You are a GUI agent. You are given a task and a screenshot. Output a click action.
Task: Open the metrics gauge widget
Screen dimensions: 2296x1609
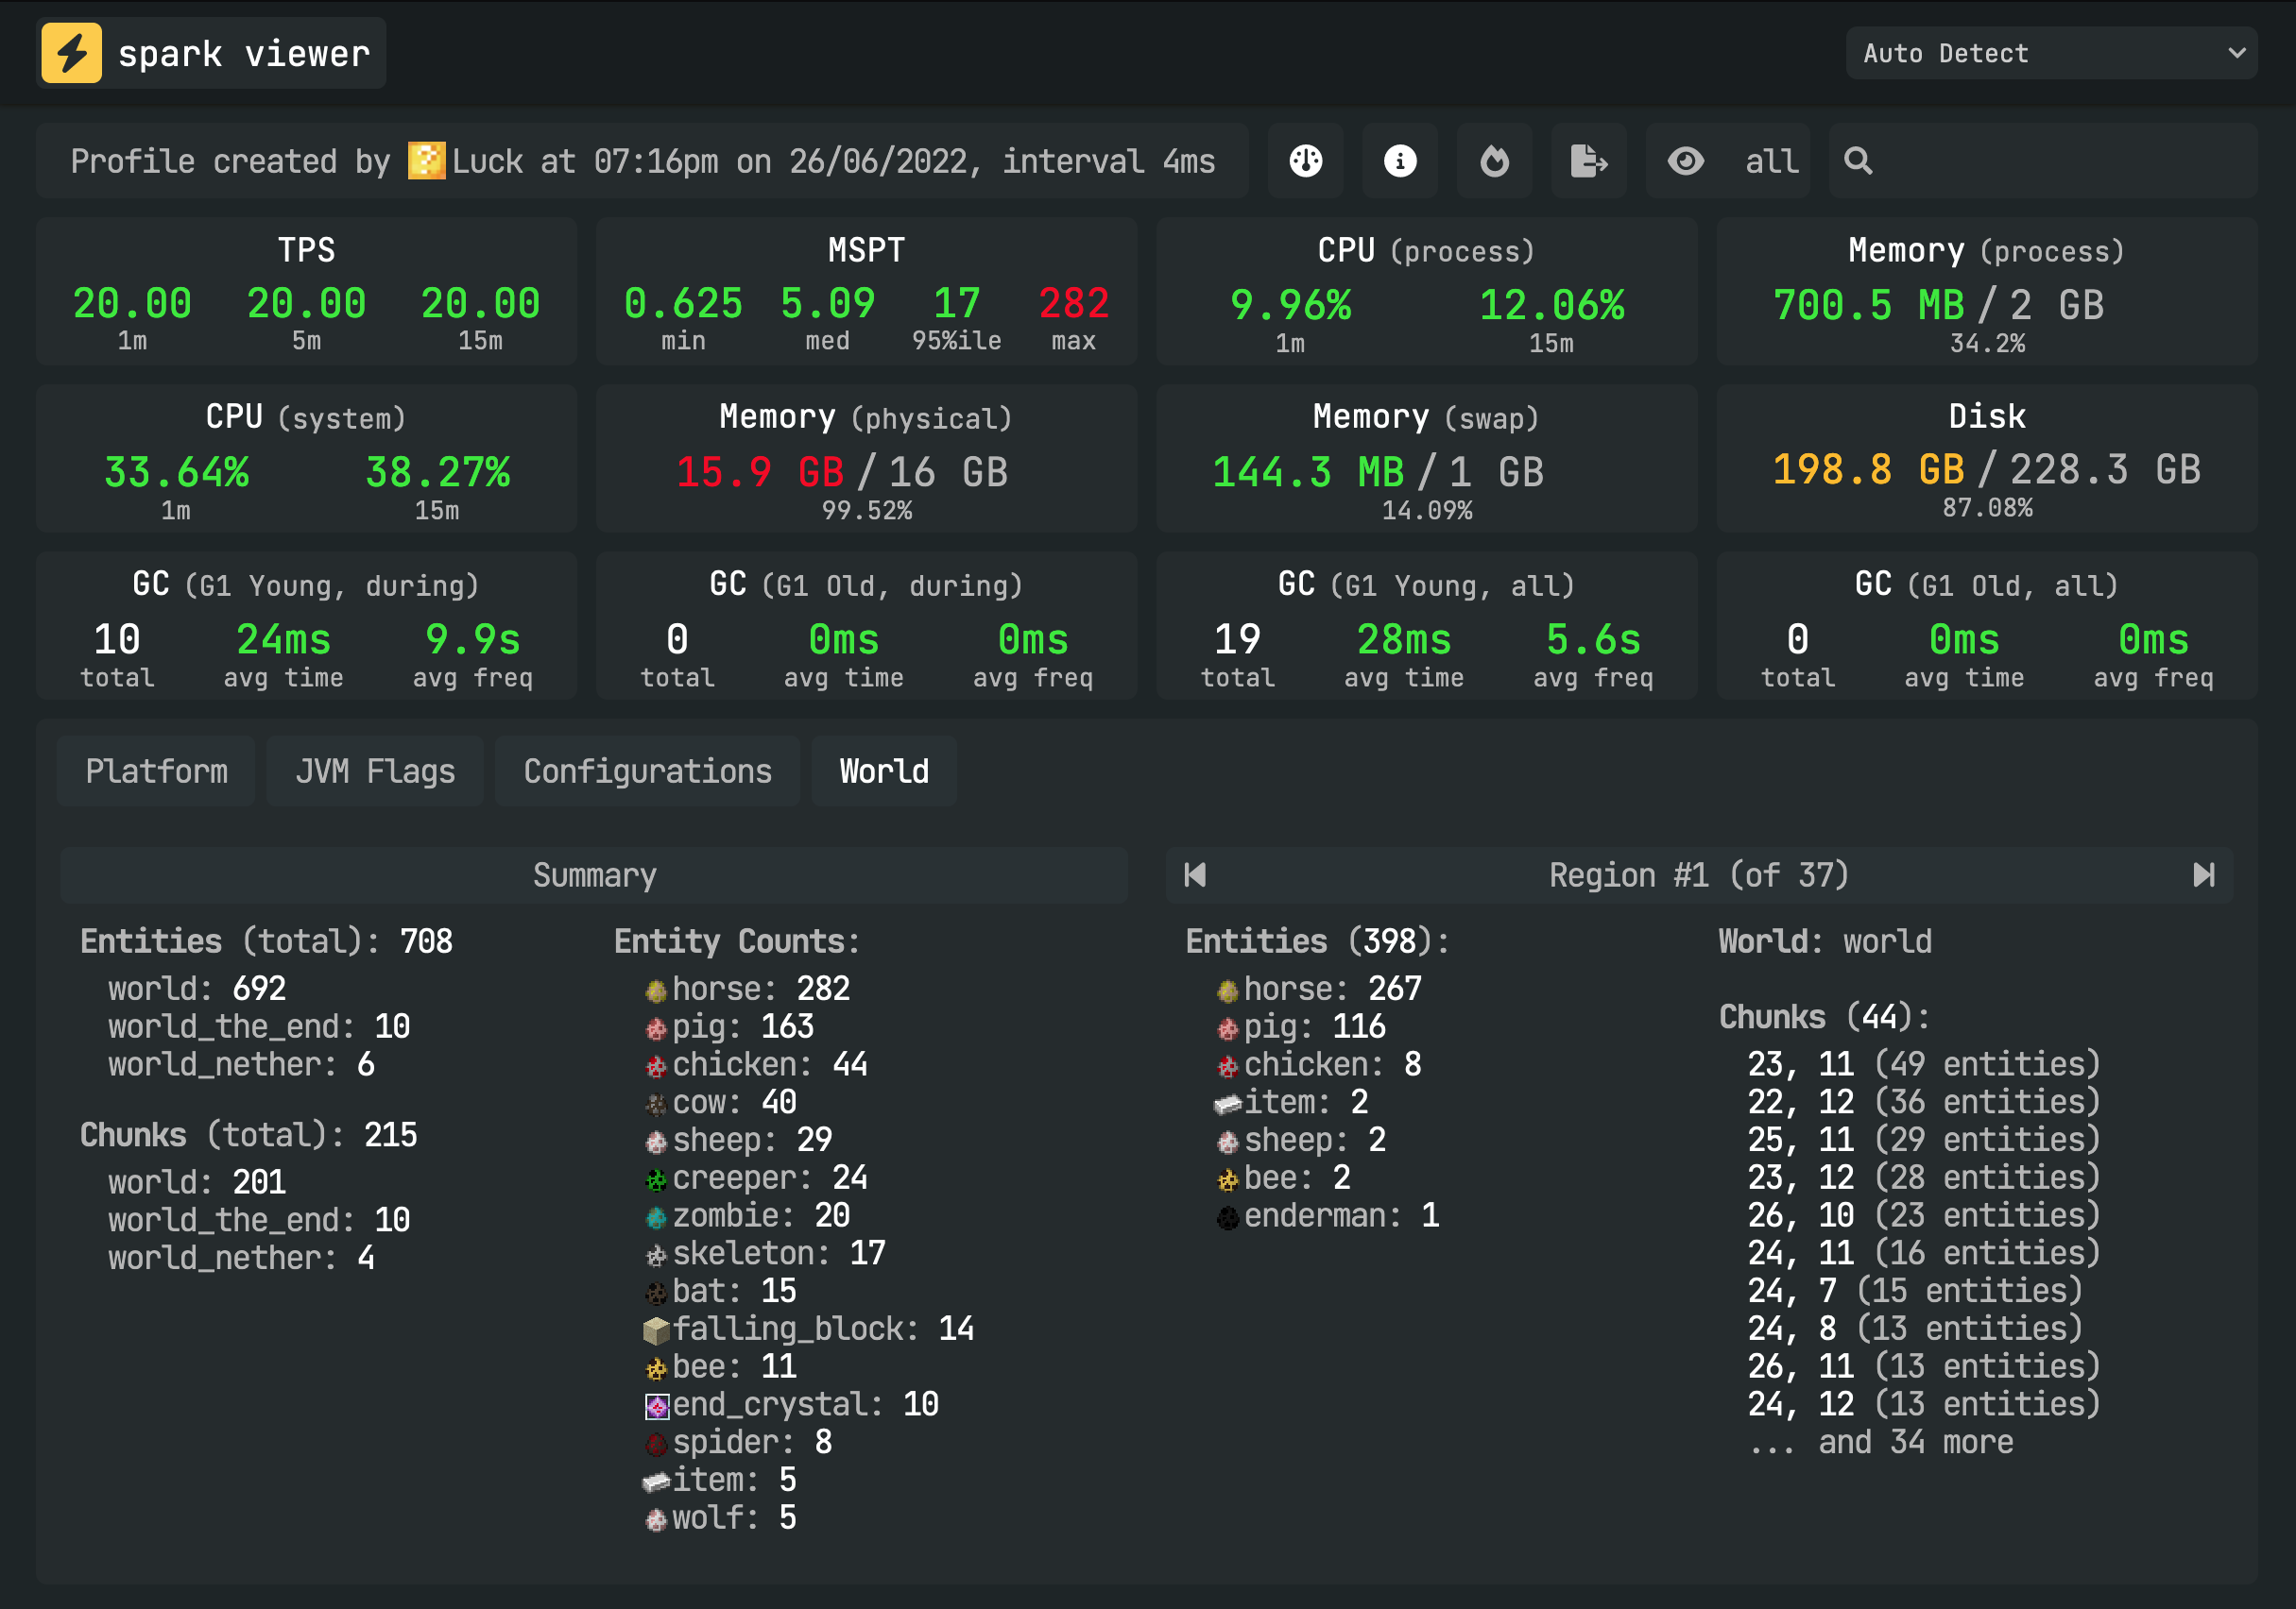(1305, 160)
